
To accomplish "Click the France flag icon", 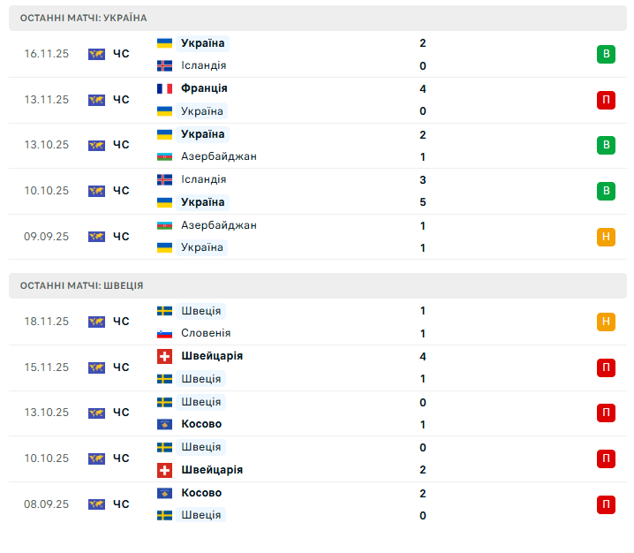I will [164, 88].
